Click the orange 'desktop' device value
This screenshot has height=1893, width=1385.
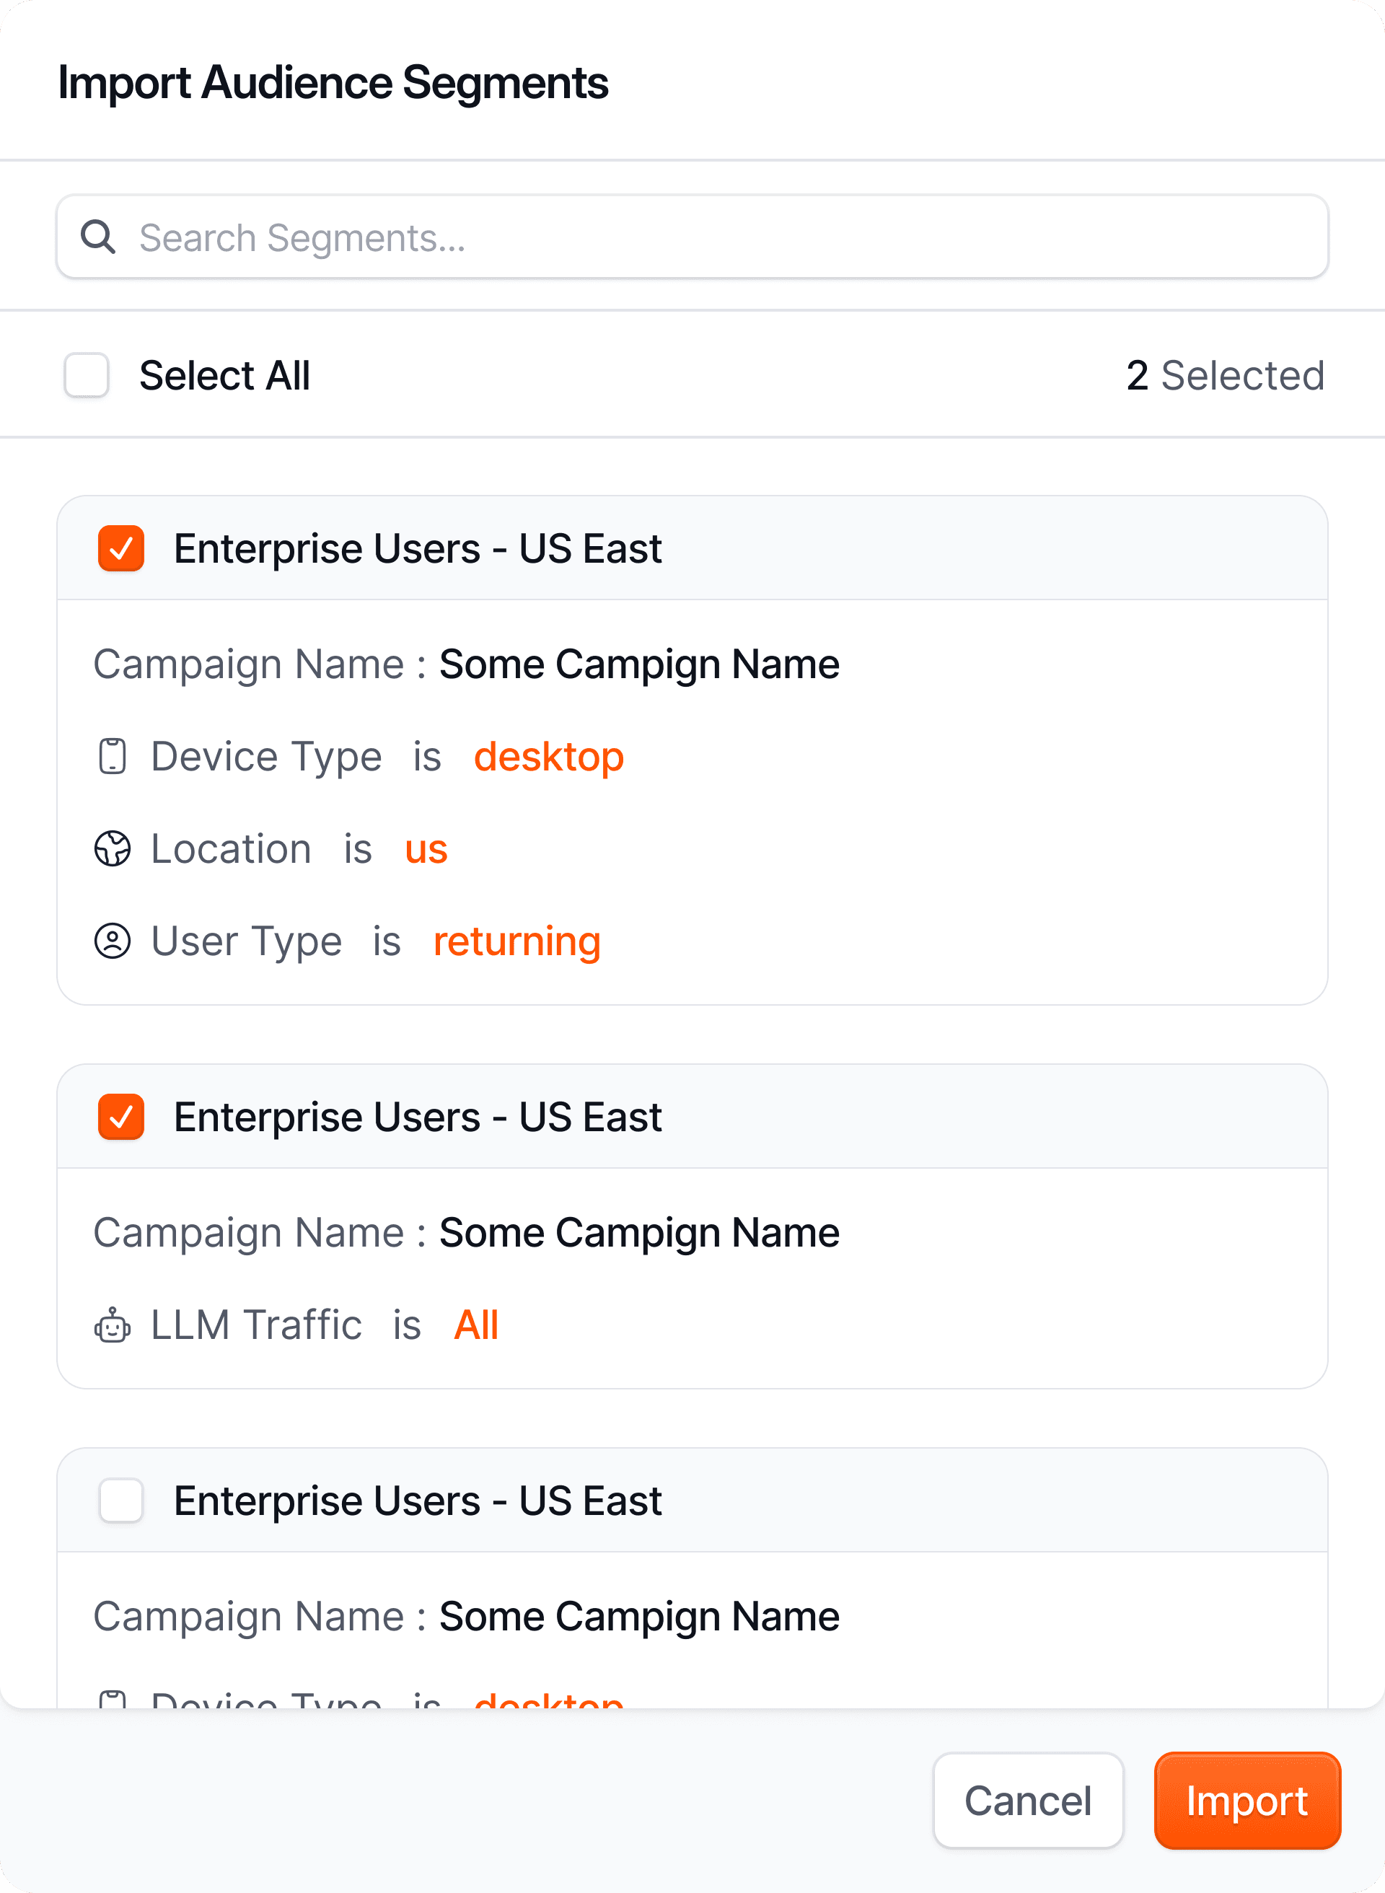[x=549, y=756]
